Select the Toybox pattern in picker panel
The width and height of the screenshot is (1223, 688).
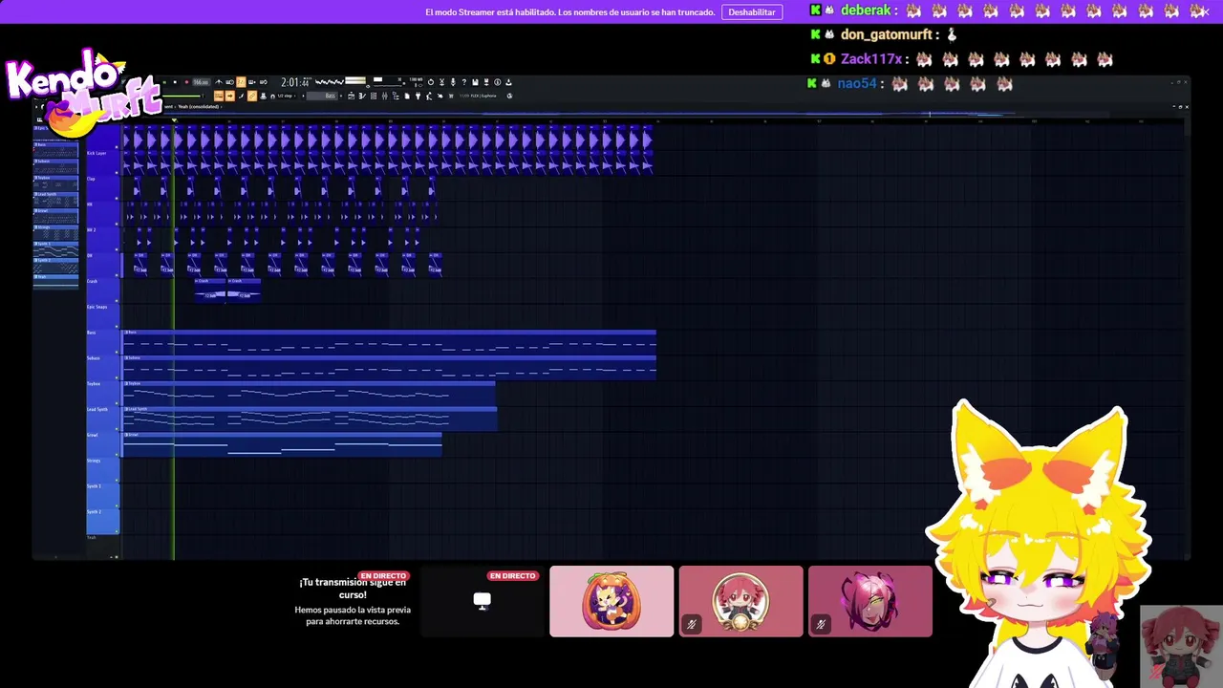pyautogui.click(x=55, y=183)
